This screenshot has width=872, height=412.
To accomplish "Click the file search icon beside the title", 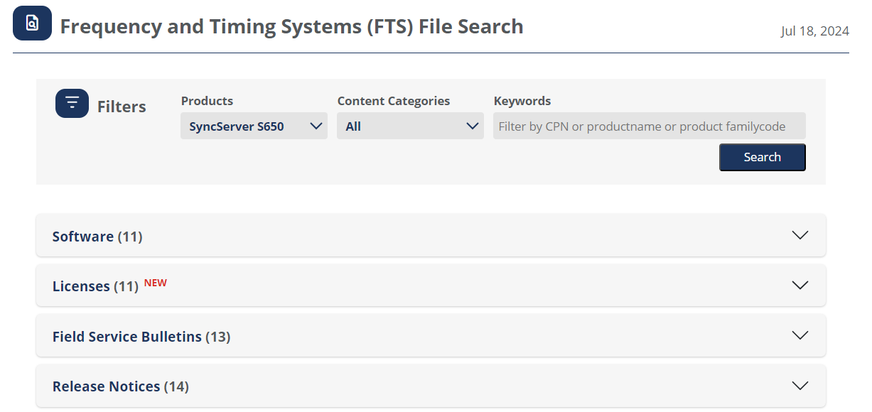I will pyautogui.click(x=32, y=23).
